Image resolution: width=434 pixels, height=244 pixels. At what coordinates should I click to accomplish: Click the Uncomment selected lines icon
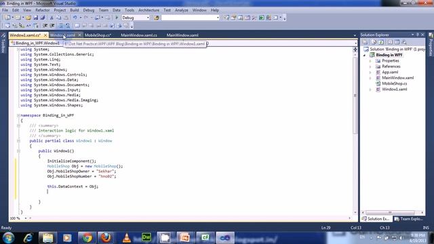[68, 26]
